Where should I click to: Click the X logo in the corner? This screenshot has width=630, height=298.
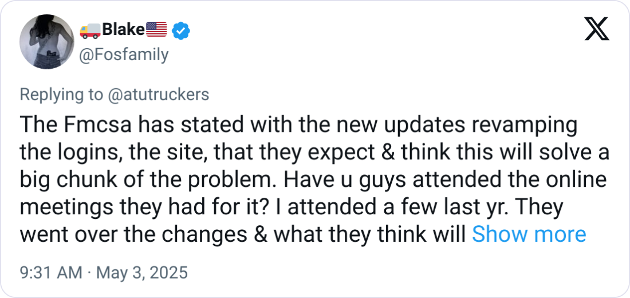(596, 28)
